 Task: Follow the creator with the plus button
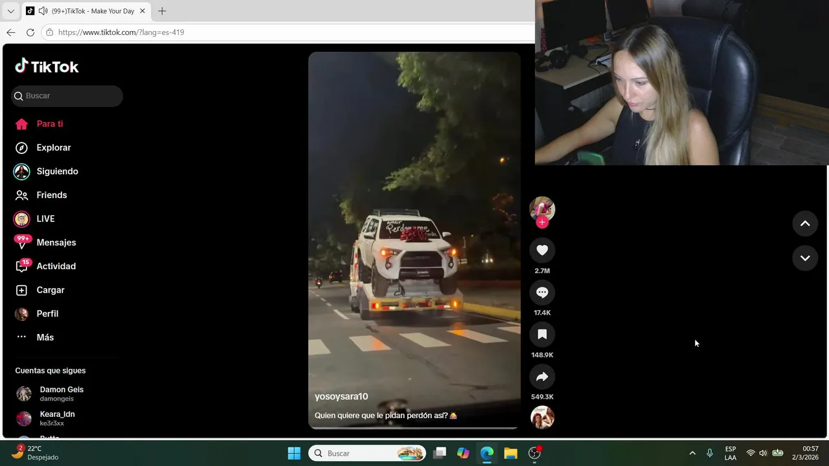(x=542, y=223)
